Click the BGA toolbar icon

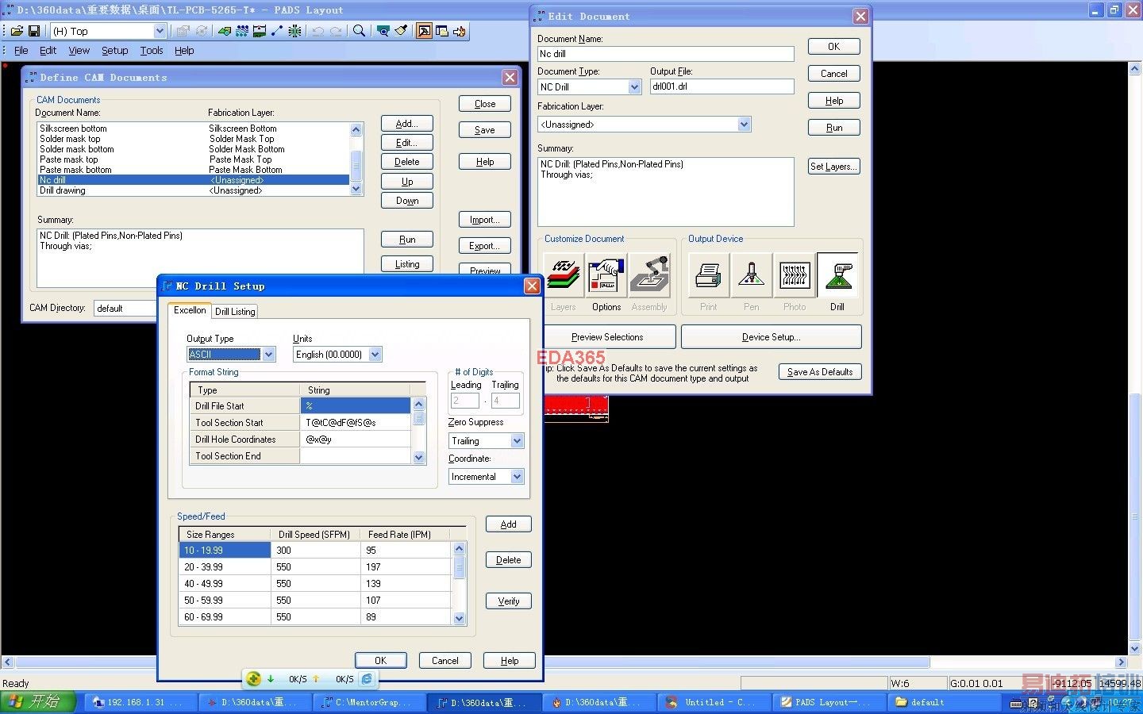tap(294, 31)
